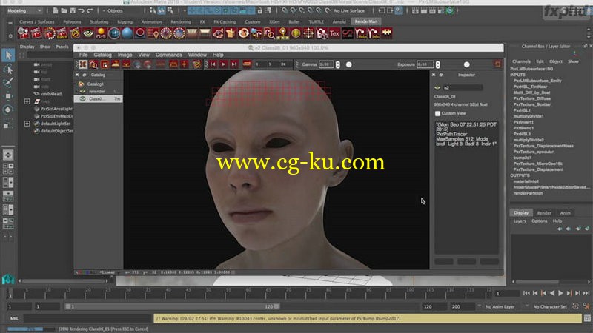Open the It Image menu
The width and height of the screenshot is (593, 333).
[x=125, y=55]
